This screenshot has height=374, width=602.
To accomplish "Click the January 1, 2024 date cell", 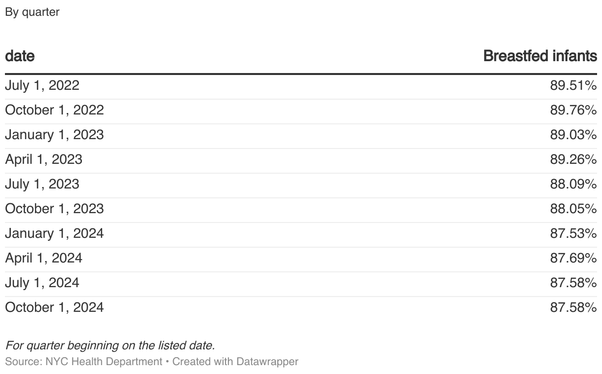I will click(x=54, y=233).
